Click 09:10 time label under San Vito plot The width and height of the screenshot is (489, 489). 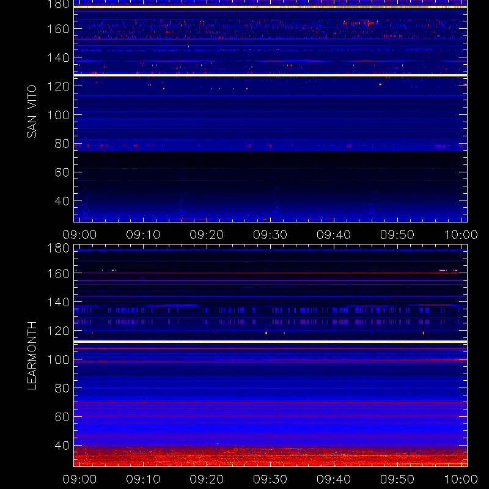pos(143,235)
